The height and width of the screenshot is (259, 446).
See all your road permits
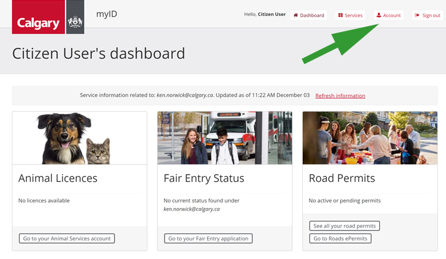[345, 226]
